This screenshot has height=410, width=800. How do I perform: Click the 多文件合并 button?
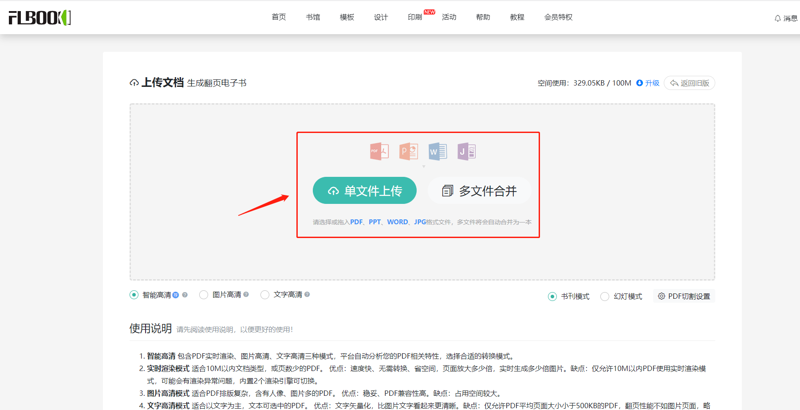(x=479, y=191)
